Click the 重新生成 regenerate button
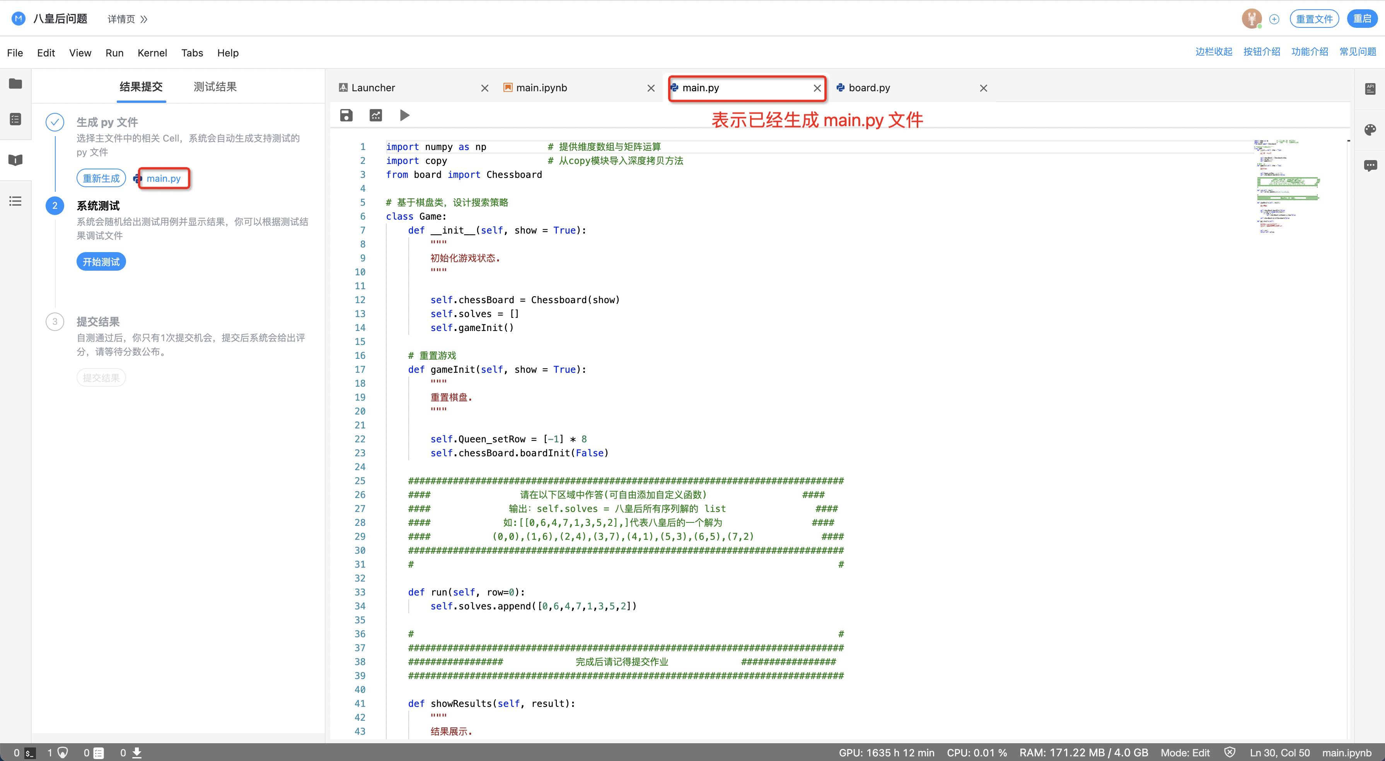This screenshot has height=761, width=1385. click(x=101, y=178)
